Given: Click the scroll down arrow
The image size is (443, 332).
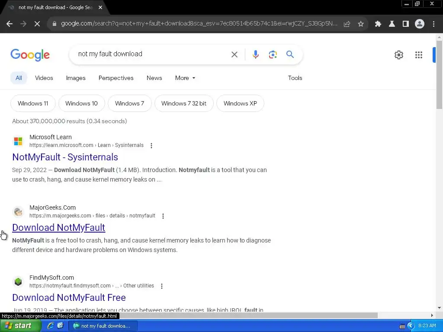Looking at the screenshot, I should coord(439,308).
